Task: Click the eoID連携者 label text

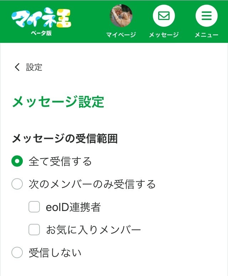Action: pos(73,207)
